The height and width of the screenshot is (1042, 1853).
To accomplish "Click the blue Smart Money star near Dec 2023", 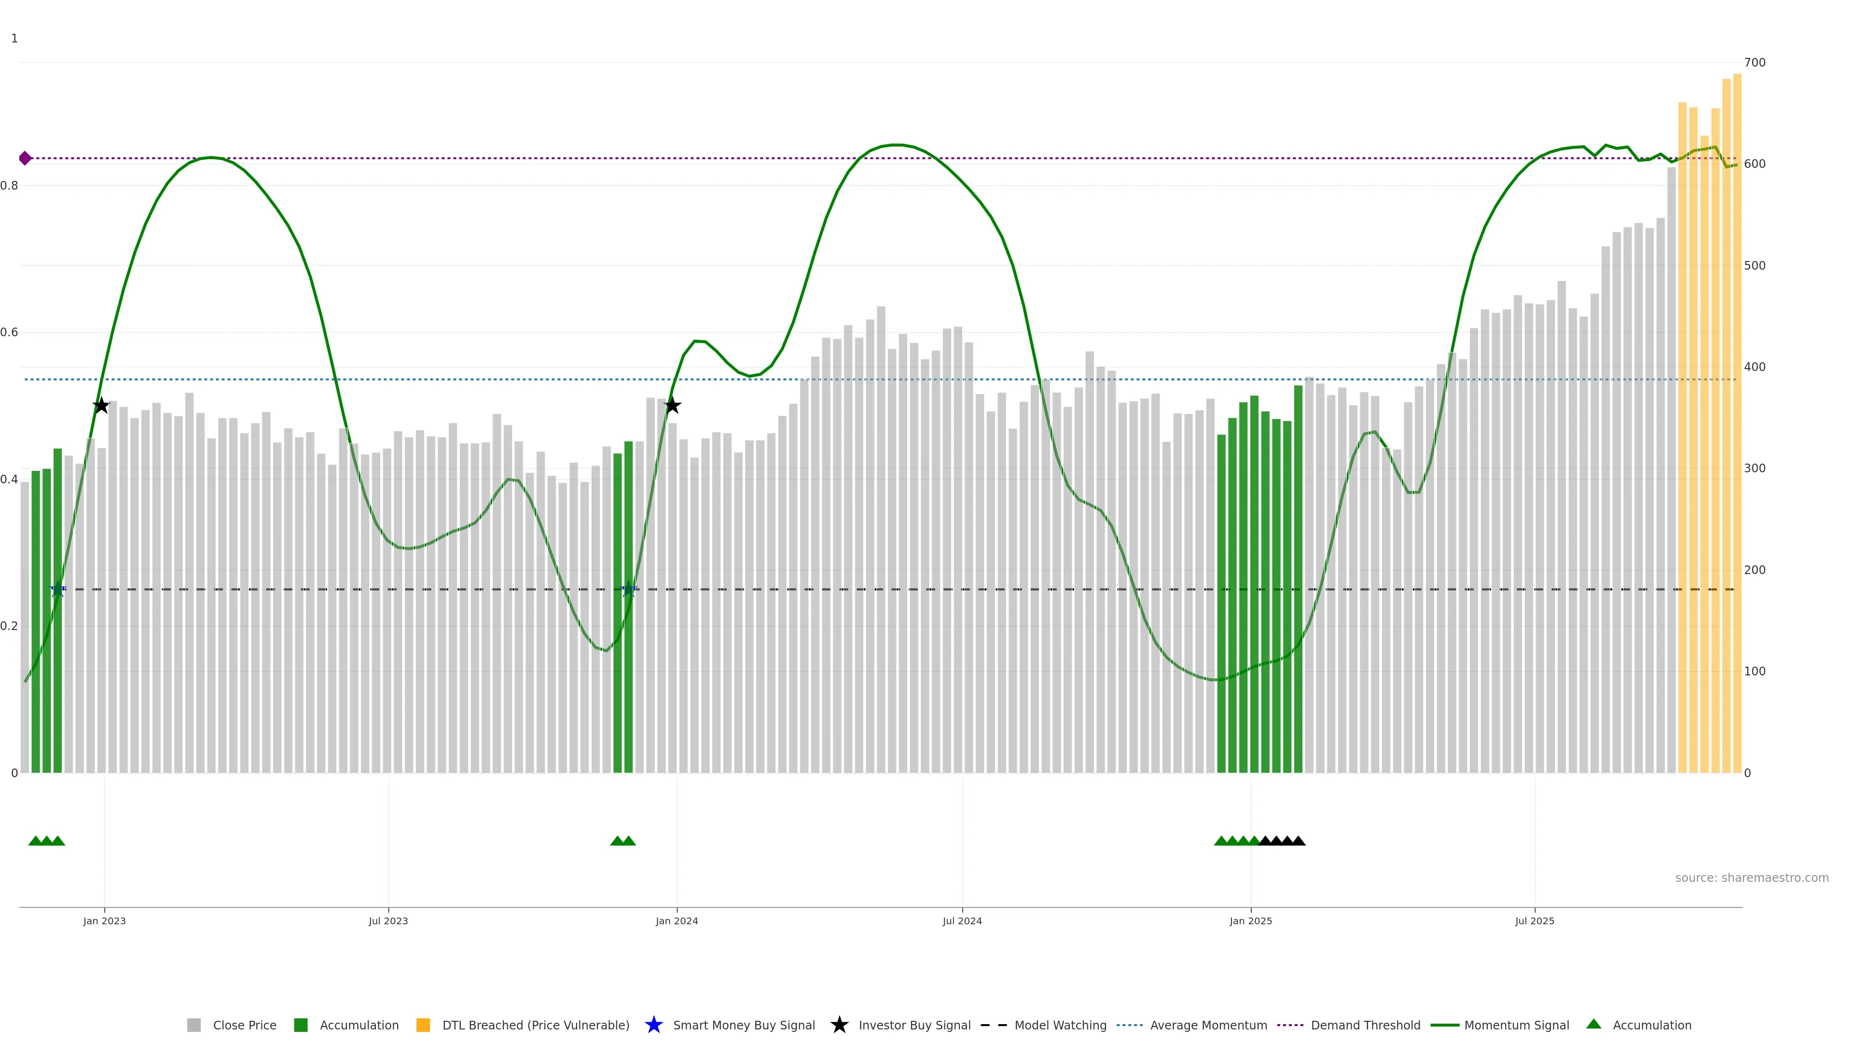I will click(x=629, y=589).
